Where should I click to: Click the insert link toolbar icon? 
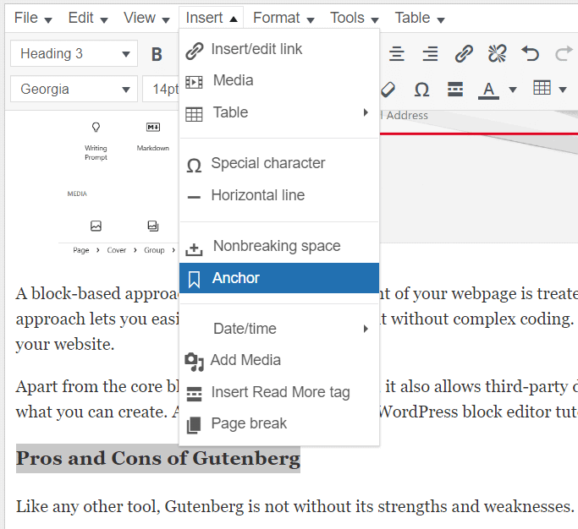[464, 54]
